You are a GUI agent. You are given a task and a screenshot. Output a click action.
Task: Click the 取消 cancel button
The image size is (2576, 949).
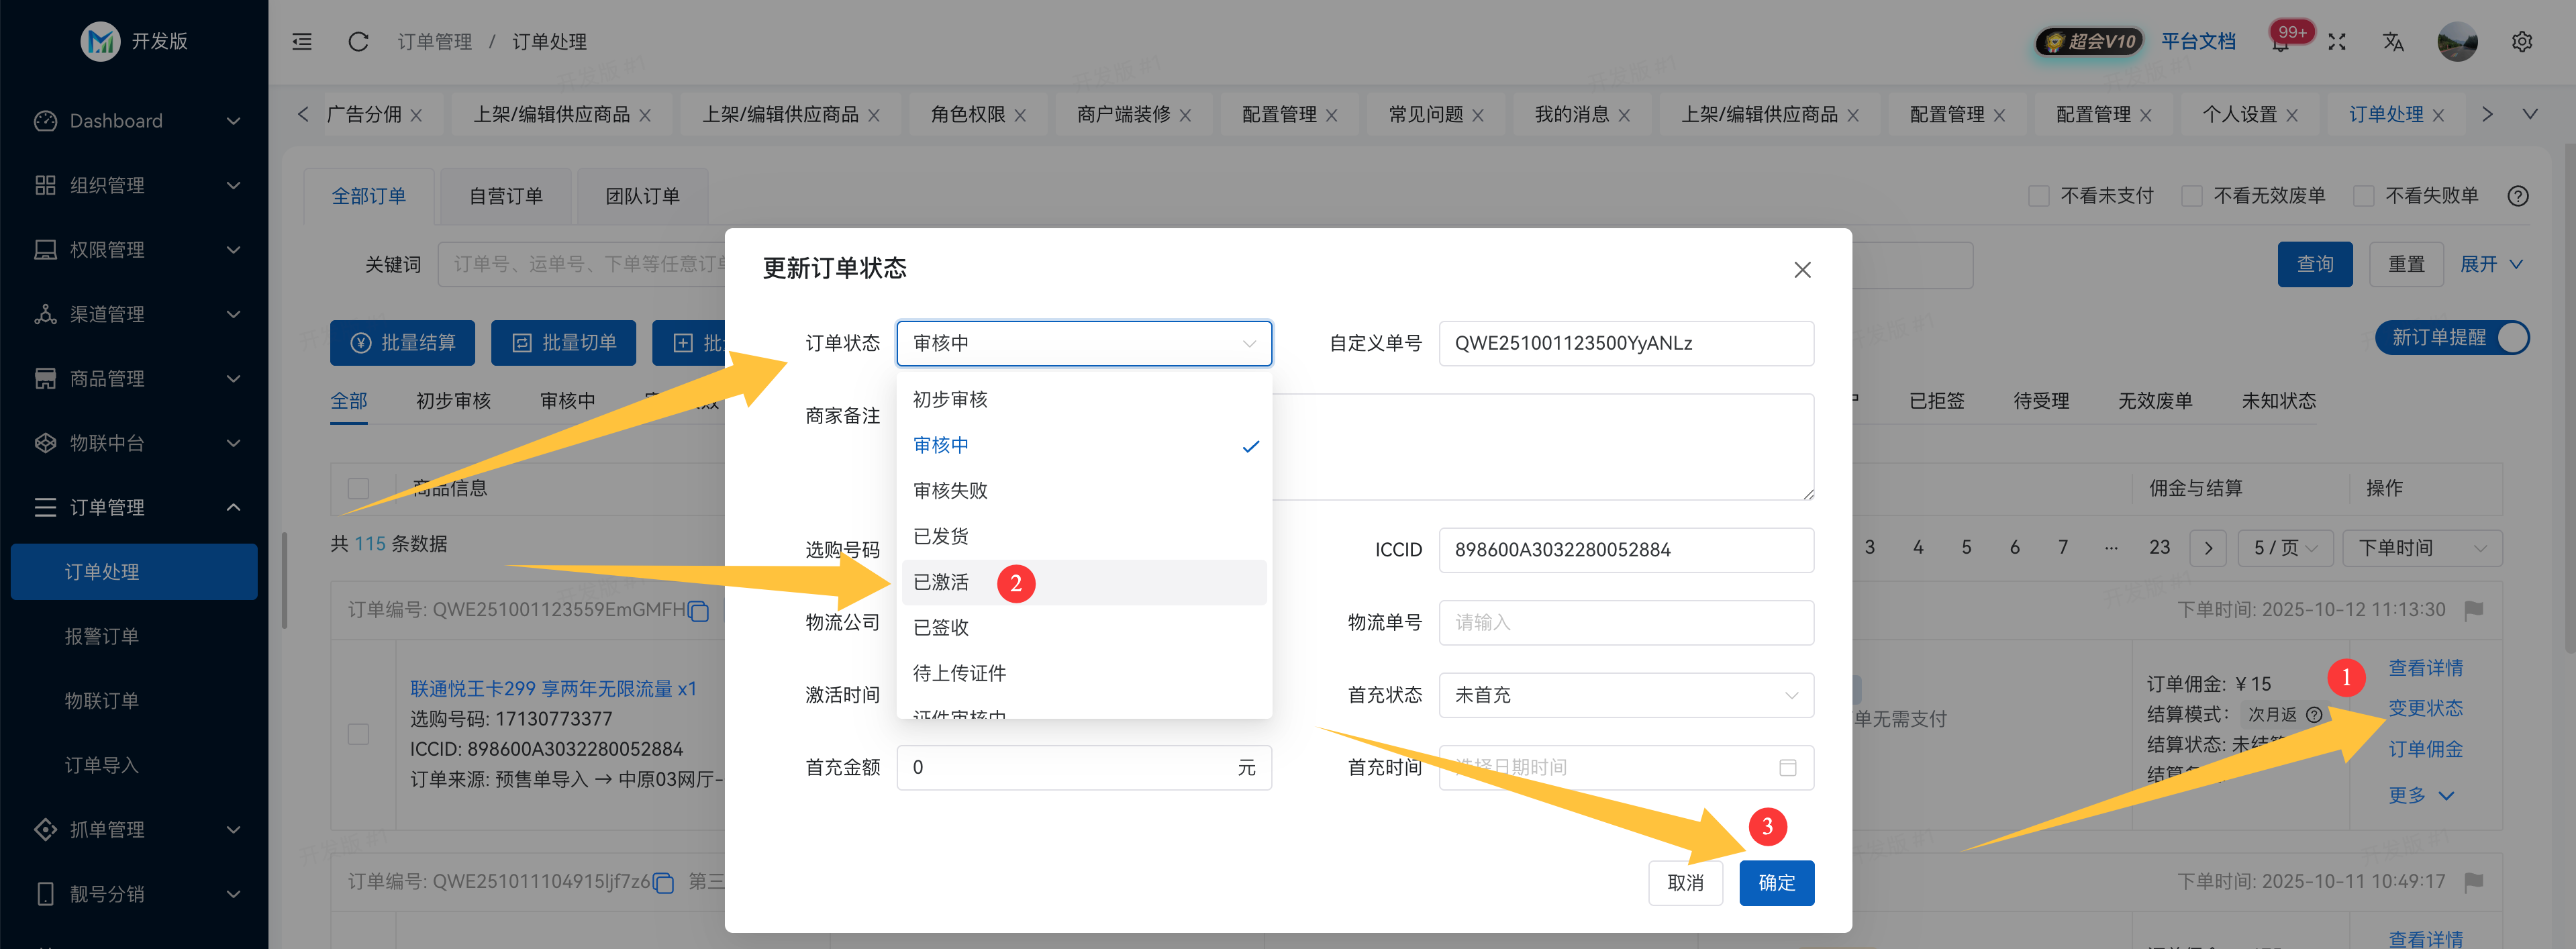pyautogui.click(x=1685, y=883)
